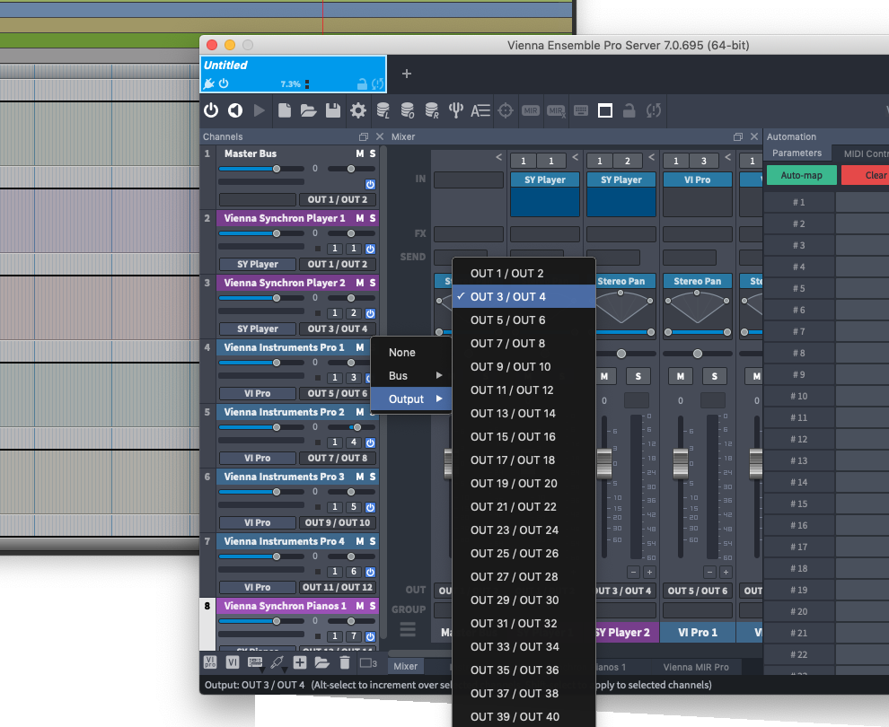Click the folder icon in bottom channel toolbar
Screen dimensions: 889x727
322,661
